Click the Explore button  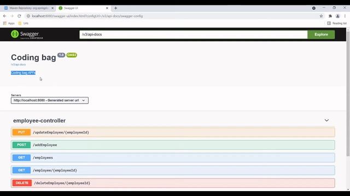click(x=321, y=34)
